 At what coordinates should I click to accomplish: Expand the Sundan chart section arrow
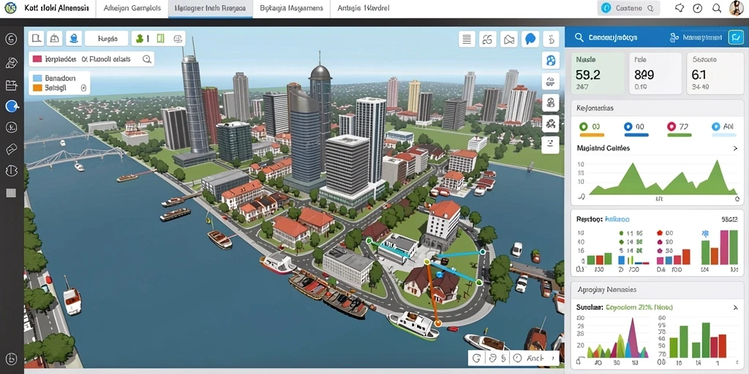pyautogui.click(x=734, y=308)
